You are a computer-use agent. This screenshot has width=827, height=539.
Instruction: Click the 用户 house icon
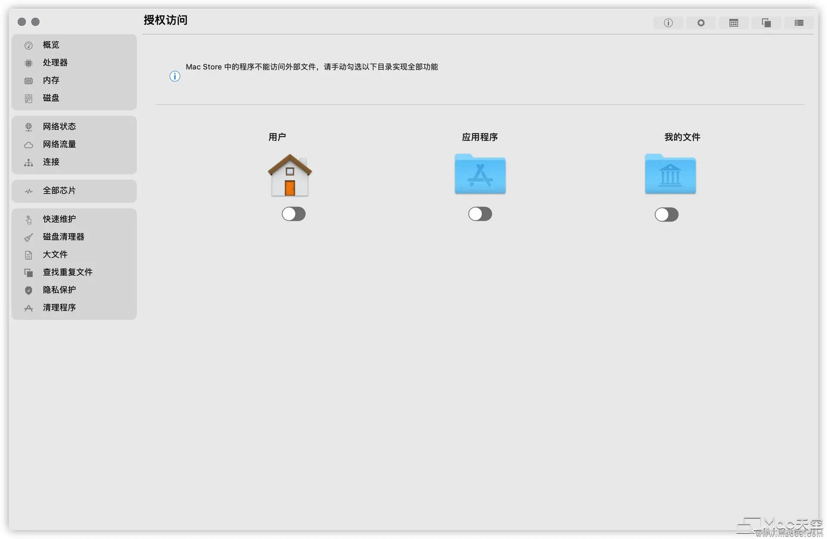(x=290, y=175)
